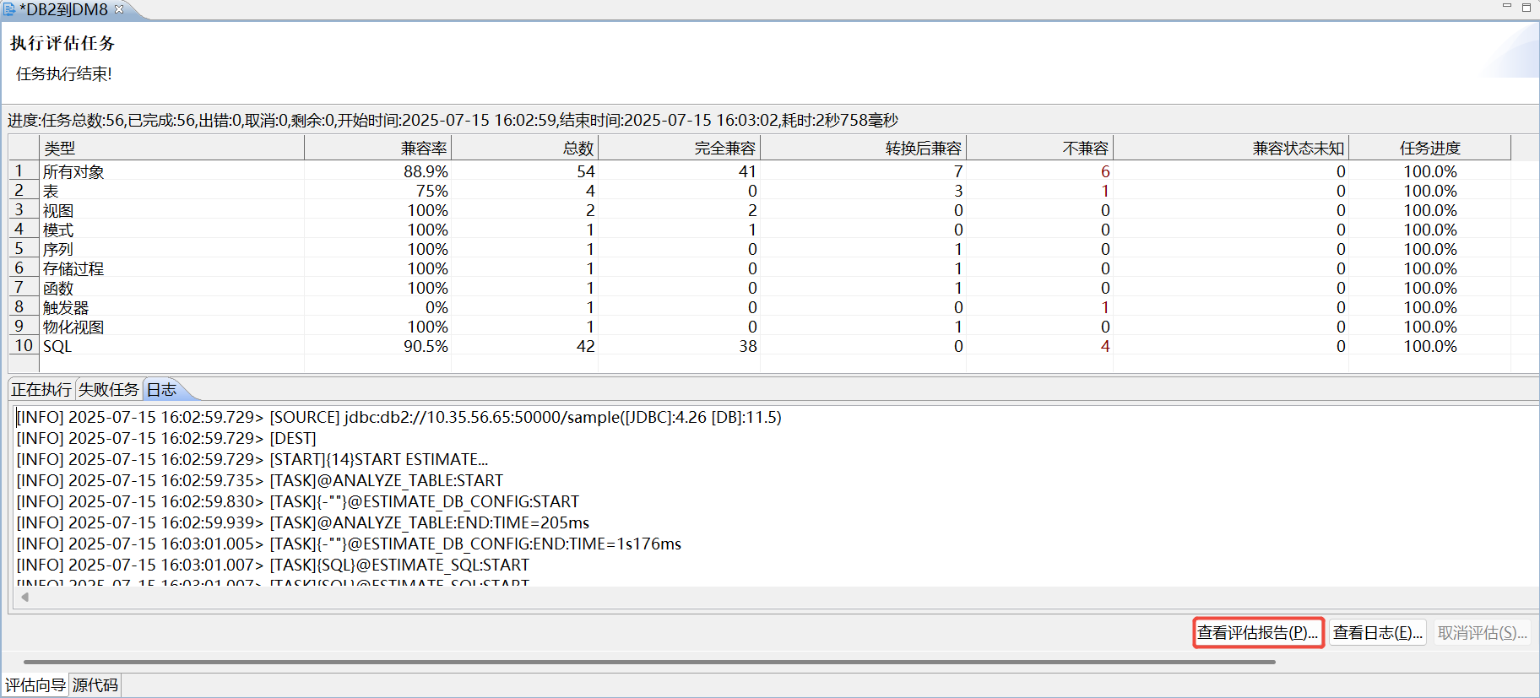
Task: Select the SQL row
Action: [x=760, y=346]
